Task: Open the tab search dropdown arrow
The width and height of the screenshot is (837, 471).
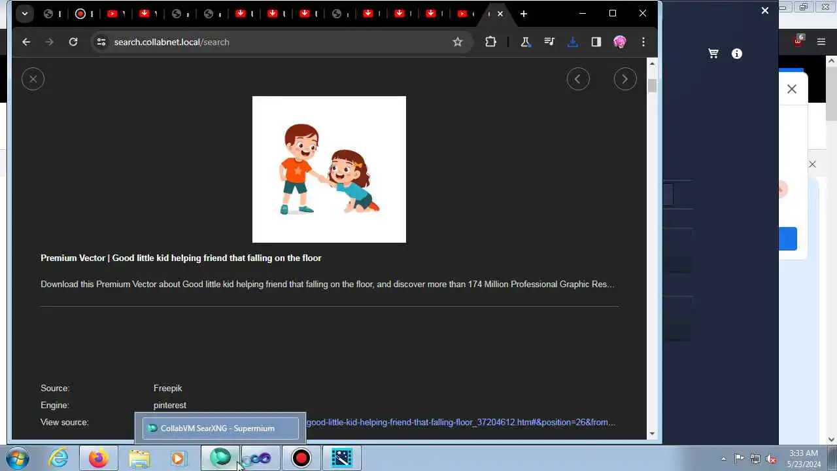Action: pyautogui.click(x=24, y=14)
